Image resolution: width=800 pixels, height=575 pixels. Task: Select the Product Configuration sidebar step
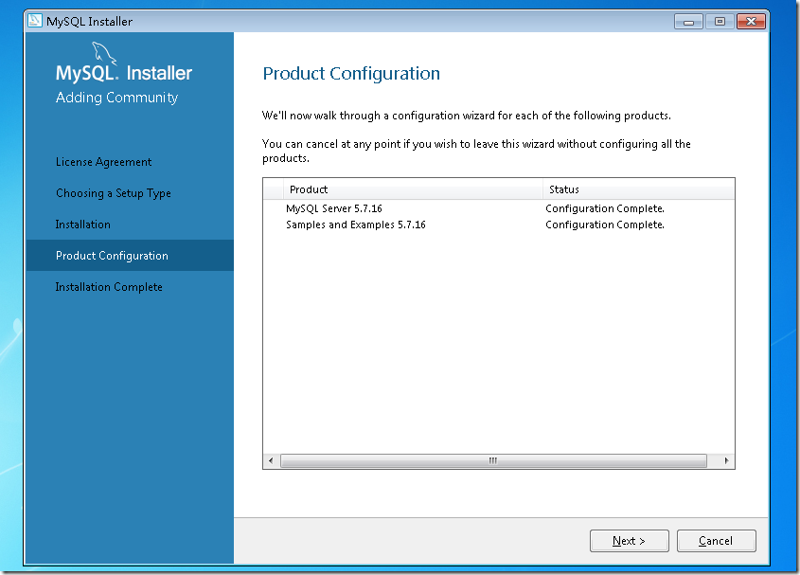click(130, 256)
